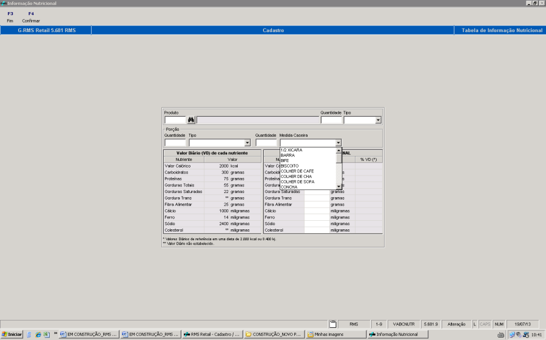Select BIFE from the list
The width and height of the screenshot is (546, 340).
pos(308,160)
